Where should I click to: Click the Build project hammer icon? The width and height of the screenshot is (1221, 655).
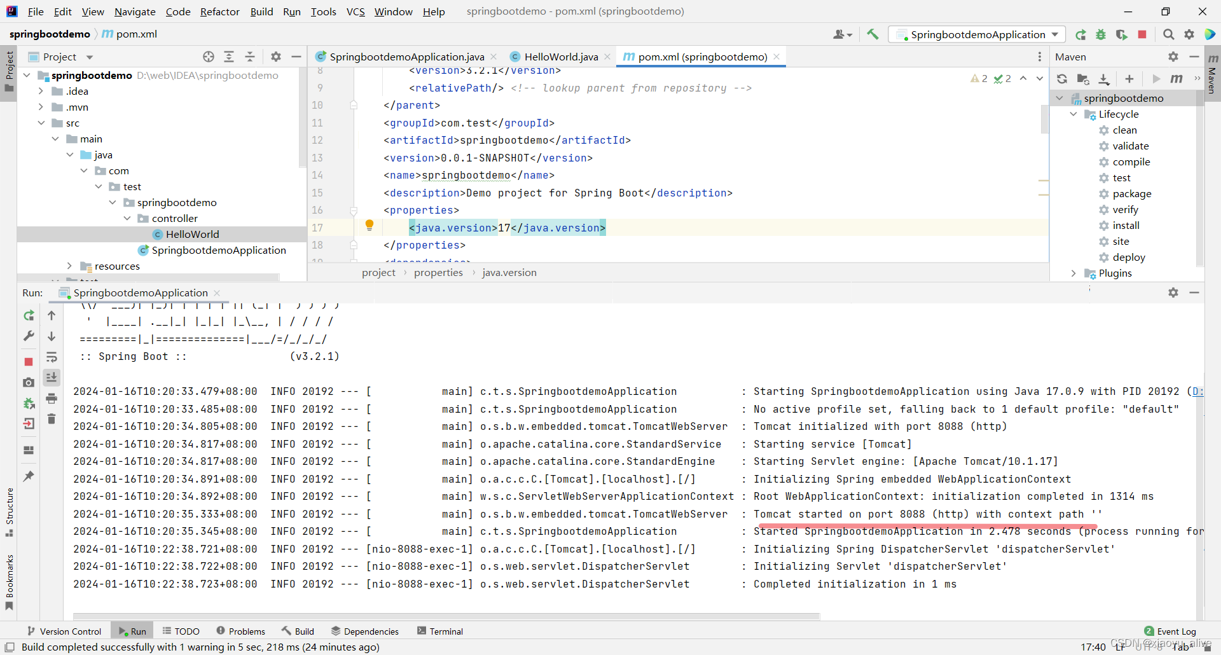point(873,34)
